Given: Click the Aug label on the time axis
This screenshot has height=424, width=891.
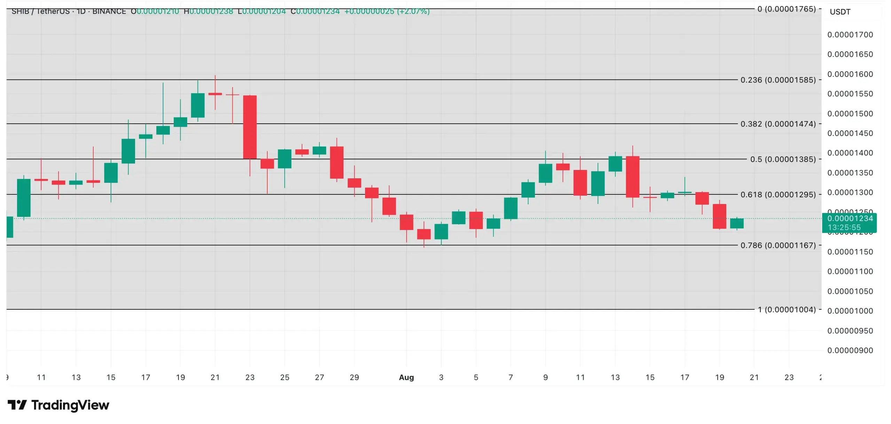Looking at the screenshot, I should [406, 377].
